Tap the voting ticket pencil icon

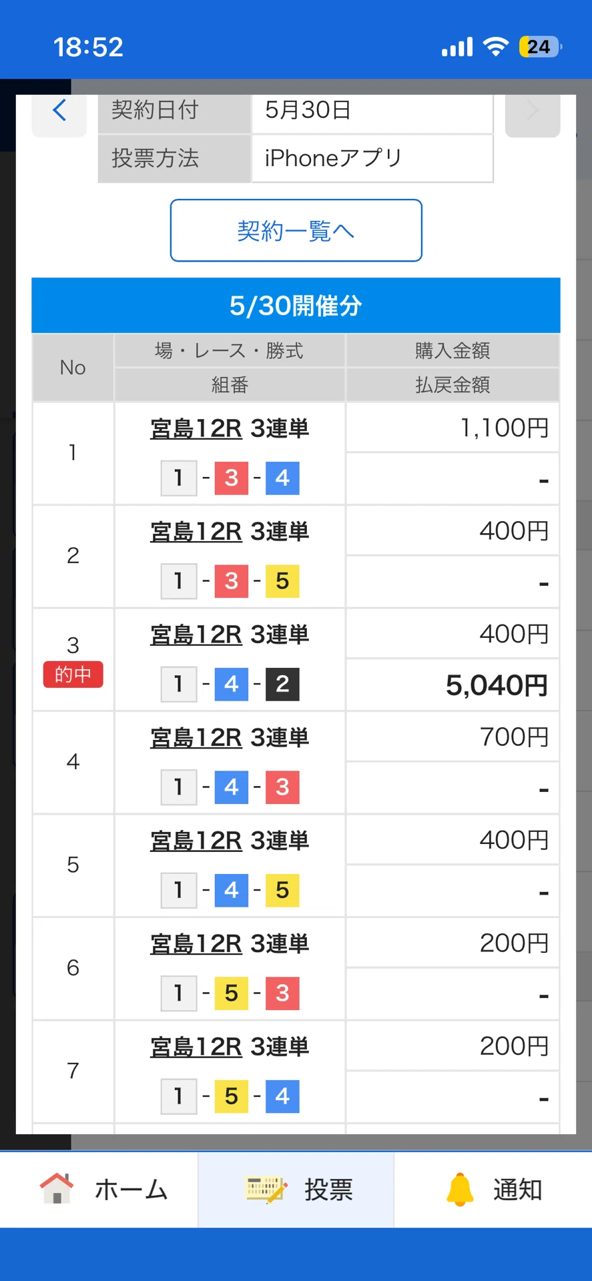pos(266,1190)
